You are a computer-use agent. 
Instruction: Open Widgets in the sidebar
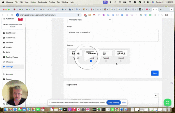click(x=9, y=62)
